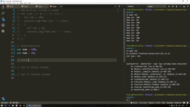Open the Extensions view

pos(3,31)
